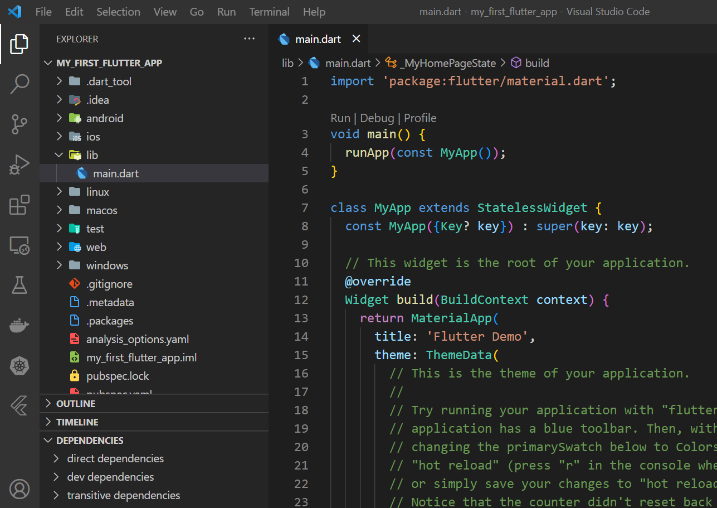Click the Dart file icon in main.dart tab
Image resolution: width=717 pixels, height=508 pixels.
[x=284, y=39]
